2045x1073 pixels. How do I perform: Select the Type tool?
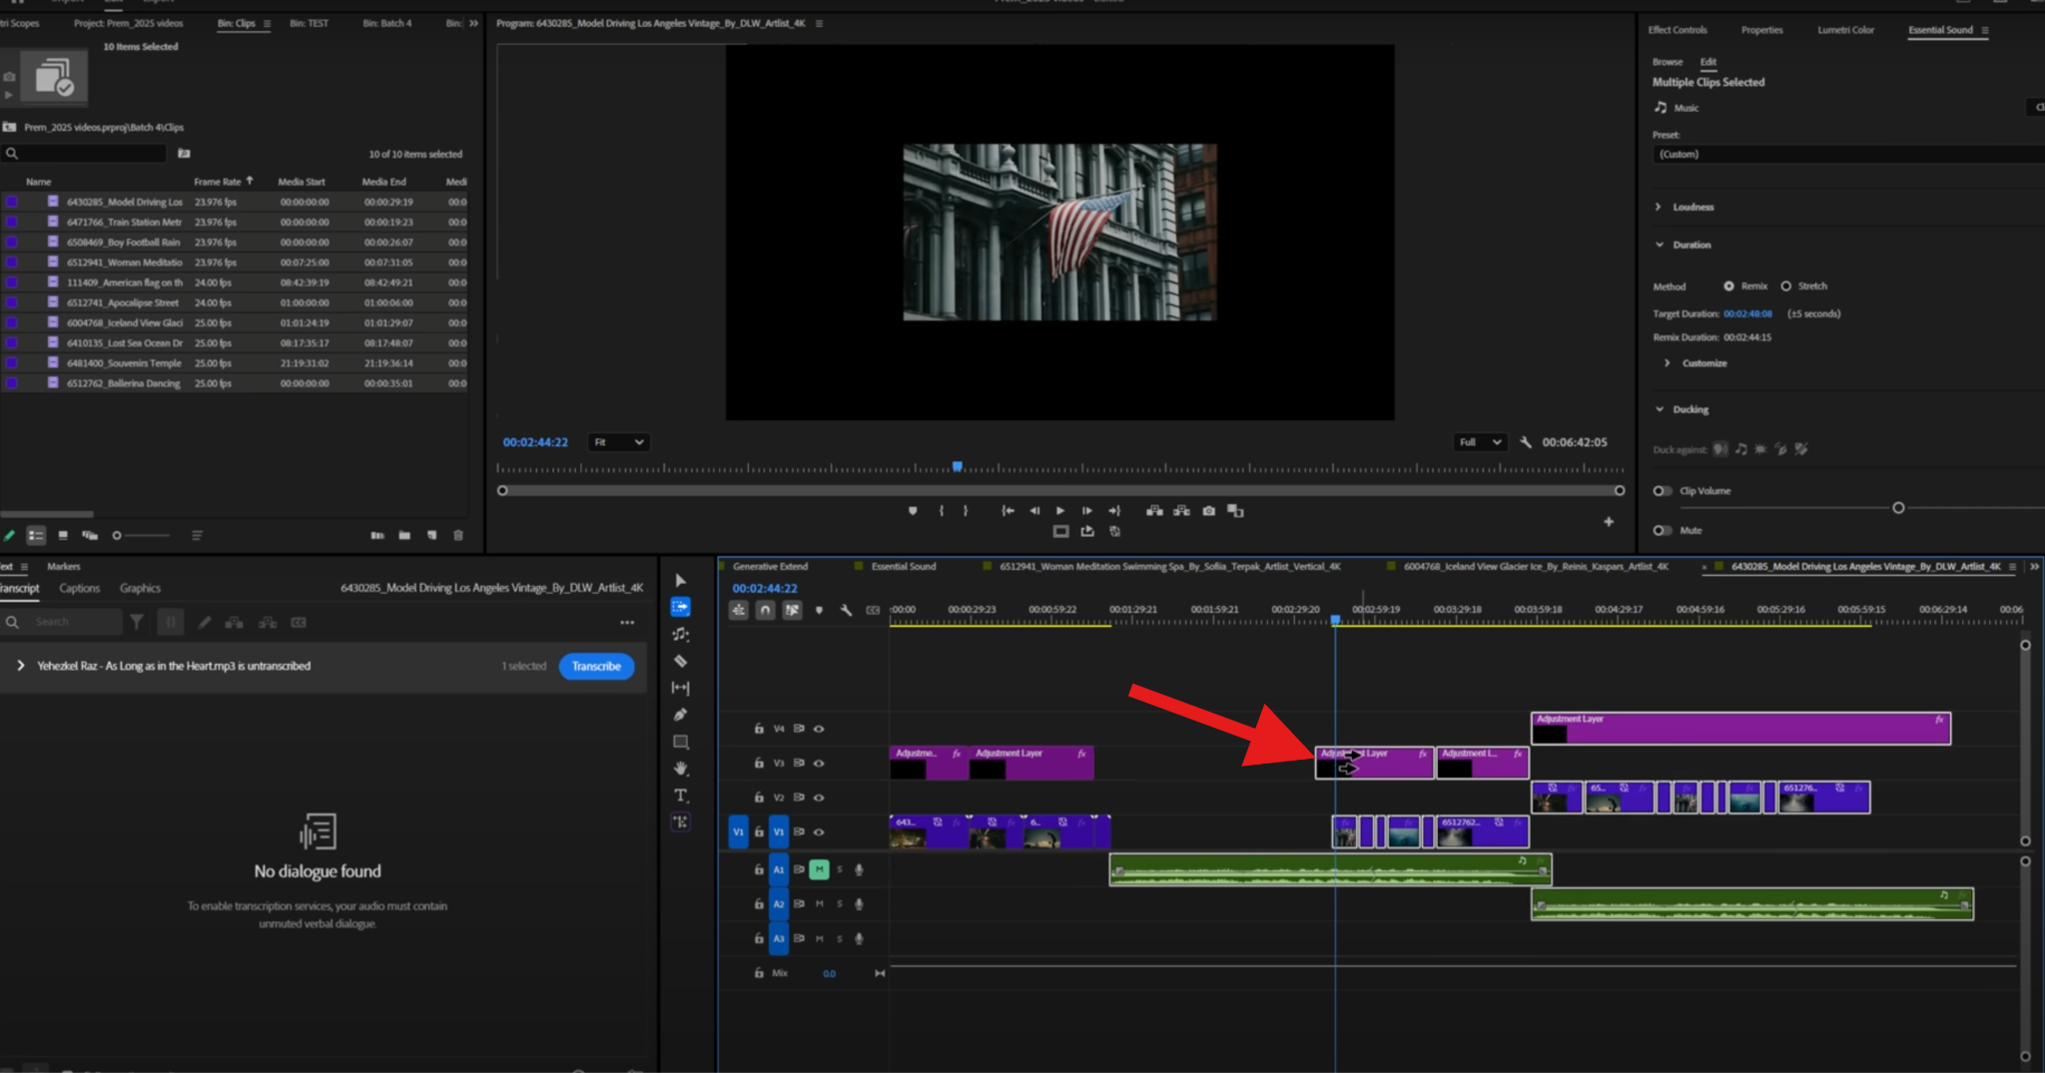(681, 795)
